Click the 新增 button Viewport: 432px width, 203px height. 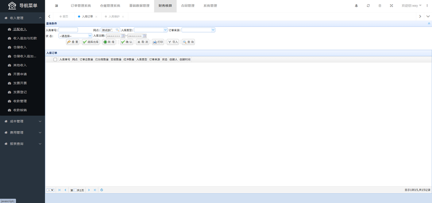click(109, 42)
